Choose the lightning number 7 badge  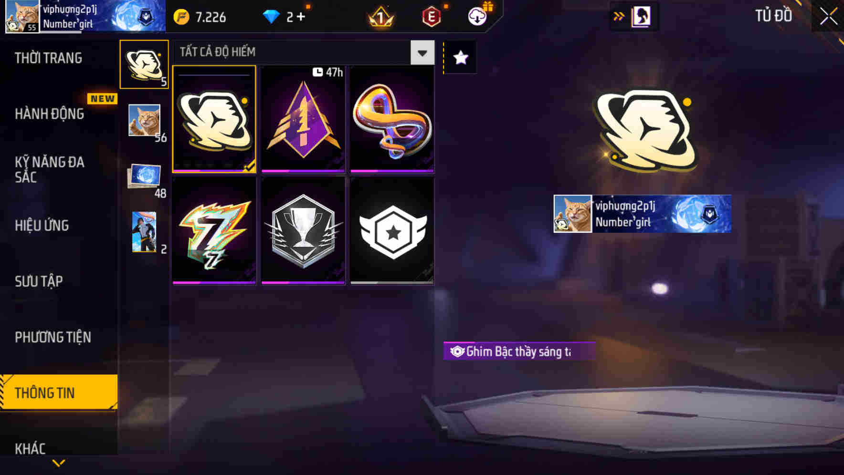coord(214,231)
